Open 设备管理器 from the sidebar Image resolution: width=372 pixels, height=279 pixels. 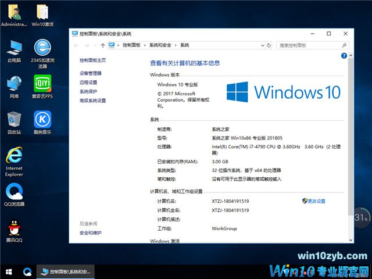[x=91, y=73]
